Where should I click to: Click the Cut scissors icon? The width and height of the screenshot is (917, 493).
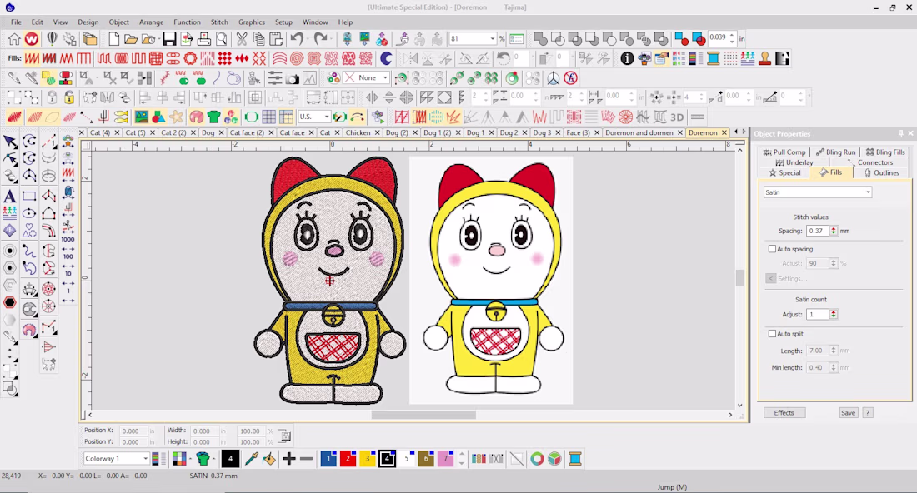tap(242, 39)
